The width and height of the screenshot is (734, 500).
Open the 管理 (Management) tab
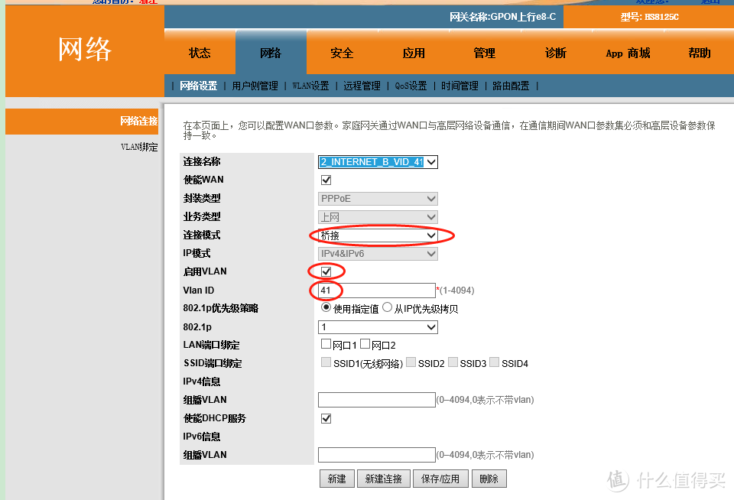[484, 53]
